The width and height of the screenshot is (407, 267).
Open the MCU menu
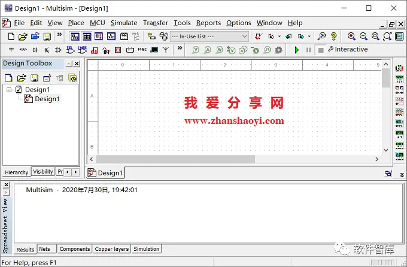click(x=98, y=23)
